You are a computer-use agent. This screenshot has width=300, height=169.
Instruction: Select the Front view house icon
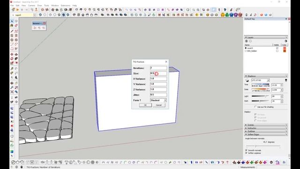coord(83,15)
